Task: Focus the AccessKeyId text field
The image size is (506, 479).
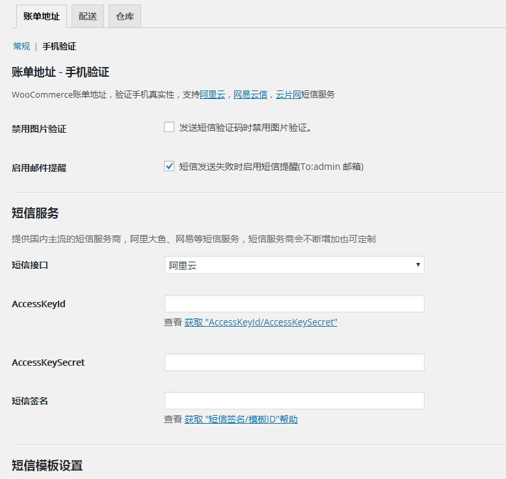Action: click(x=294, y=304)
